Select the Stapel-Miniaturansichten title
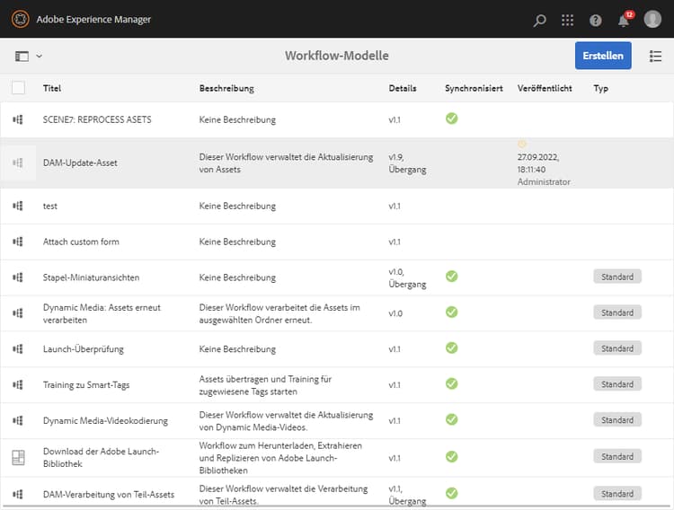Screen dimensions: 674x510 (91, 277)
